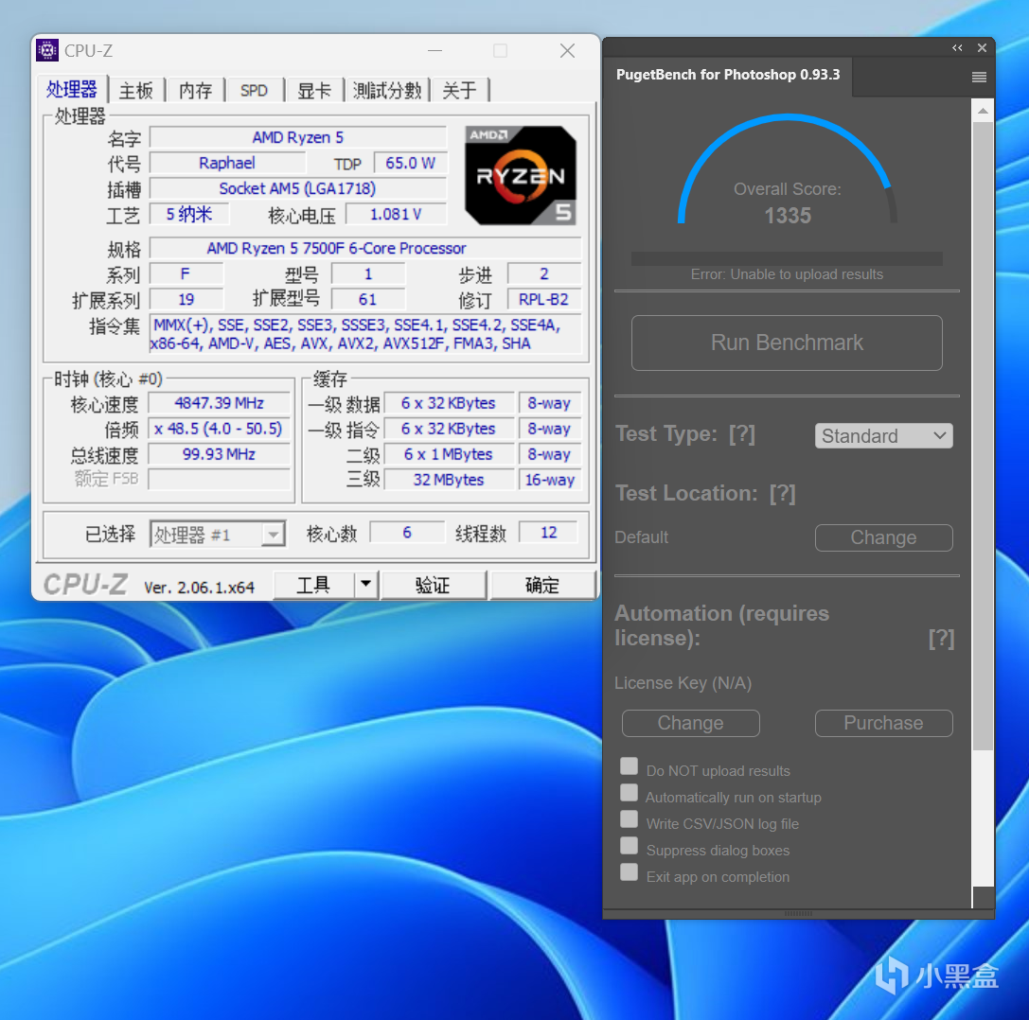Click the PugetBench for Photoshop 0.93.3 tab
Viewport: 1029px width, 1020px height.
click(728, 75)
